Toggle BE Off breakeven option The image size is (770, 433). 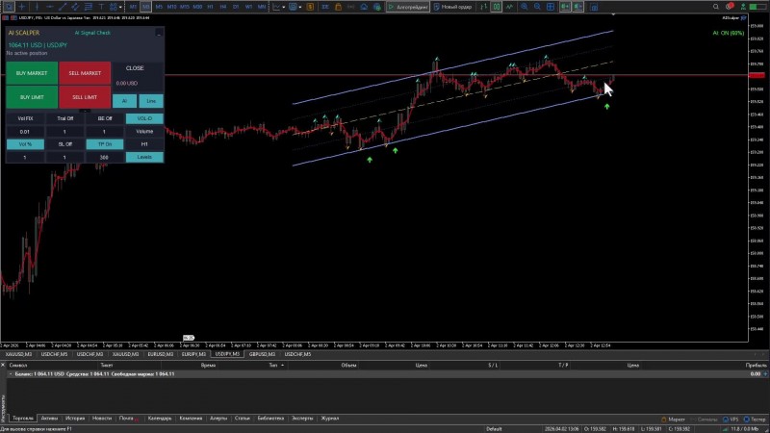tap(105, 118)
